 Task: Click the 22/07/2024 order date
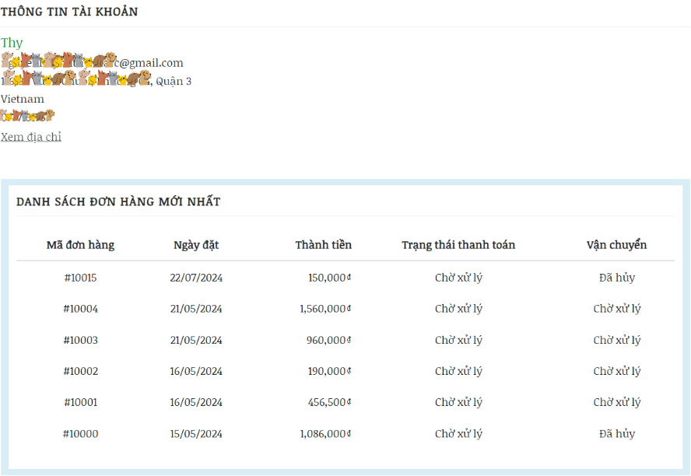tap(196, 278)
